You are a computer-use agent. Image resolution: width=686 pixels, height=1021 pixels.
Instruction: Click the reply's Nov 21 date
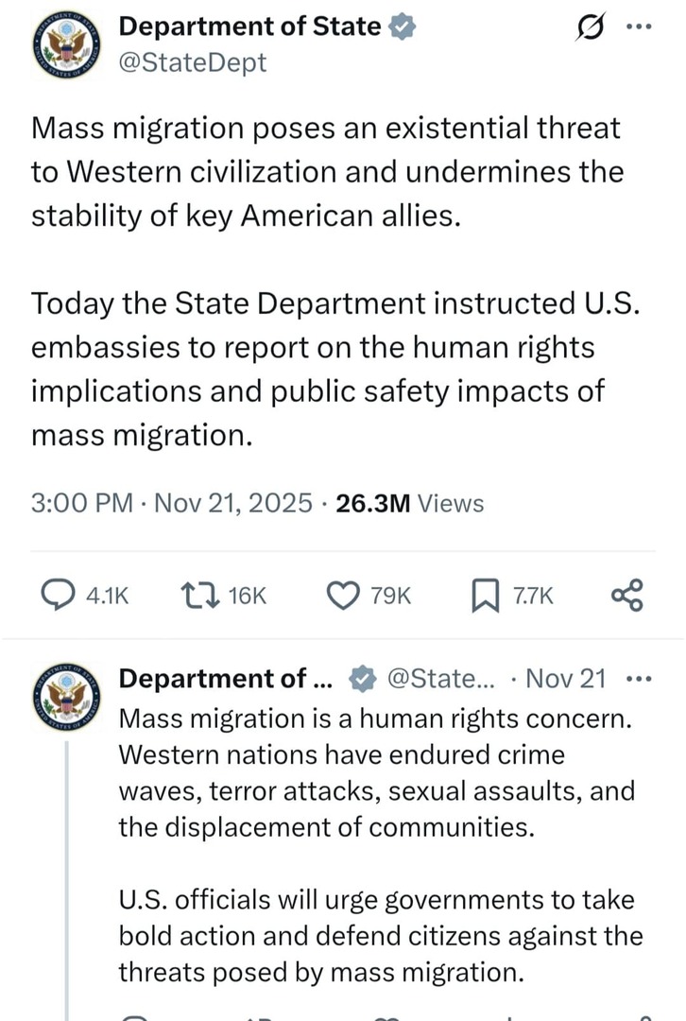[x=564, y=679]
